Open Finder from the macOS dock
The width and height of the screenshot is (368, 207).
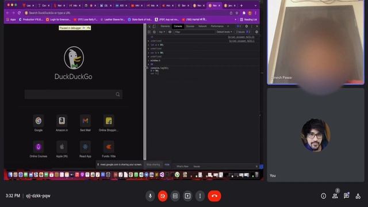[x=10, y=175]
